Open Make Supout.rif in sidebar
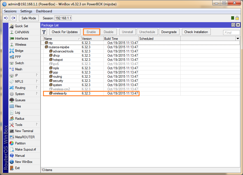This screenshot has width=243, height=175. point(25,149)
